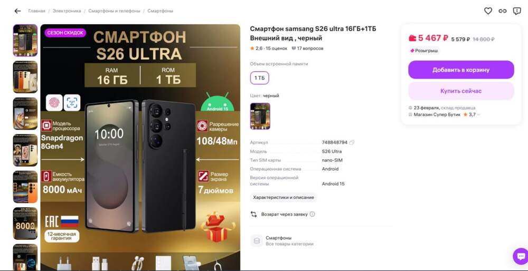The height and width of the screenshot is (271, 528).
Task: Click the back arrow icon
Action: 17,11
